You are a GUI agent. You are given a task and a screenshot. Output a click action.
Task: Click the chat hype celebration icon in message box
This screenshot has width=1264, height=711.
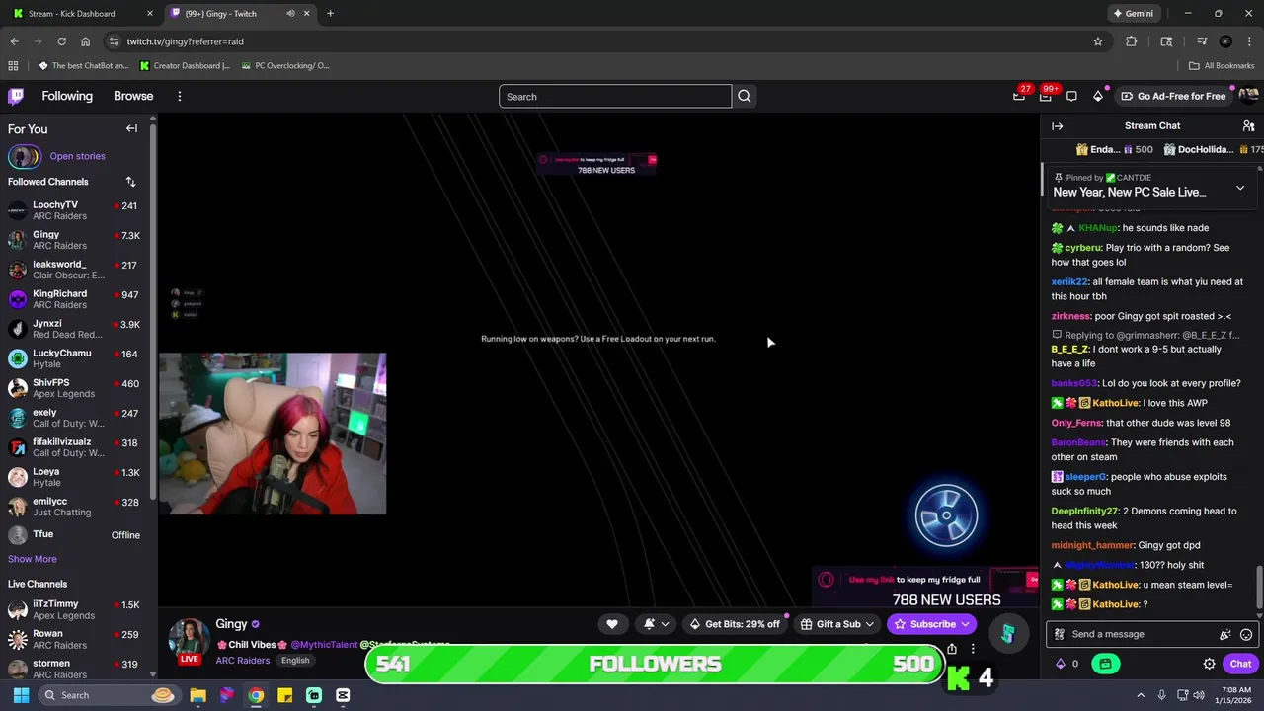pos(1225,635)
